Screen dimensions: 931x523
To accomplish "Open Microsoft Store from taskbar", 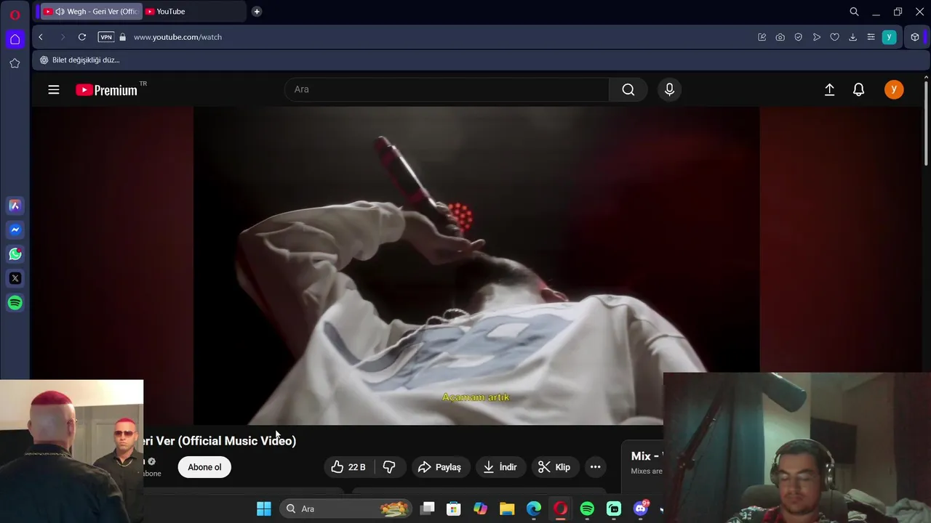I will point(454,508).
